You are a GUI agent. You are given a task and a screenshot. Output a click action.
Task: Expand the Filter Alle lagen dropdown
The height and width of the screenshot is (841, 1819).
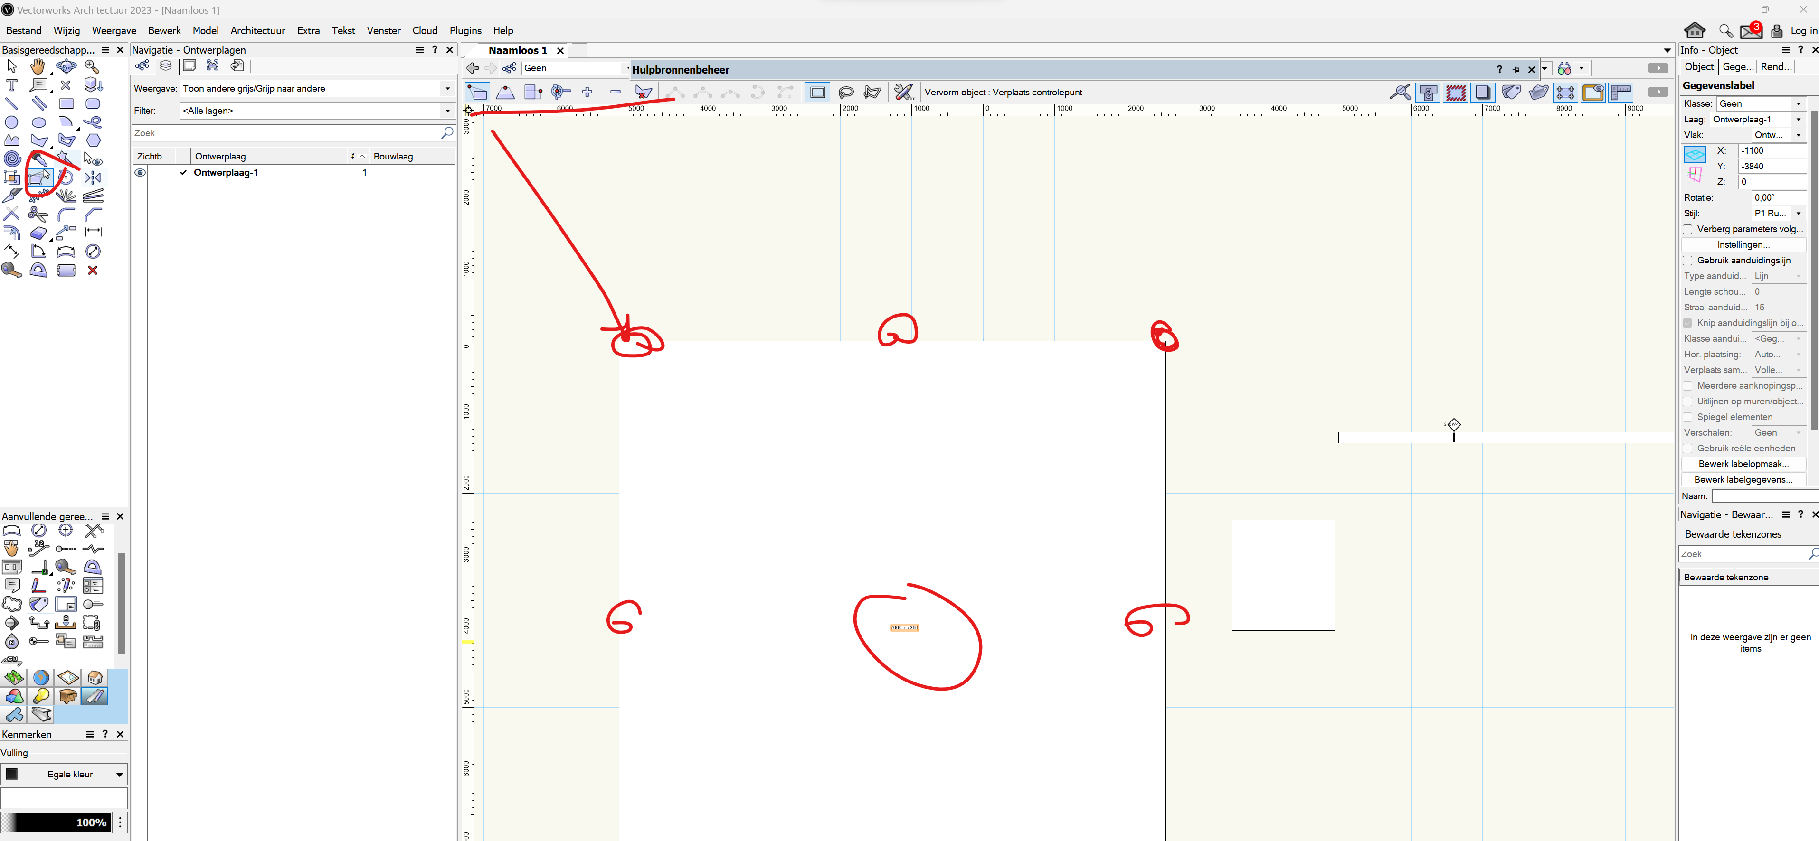[x=447, y=111]
